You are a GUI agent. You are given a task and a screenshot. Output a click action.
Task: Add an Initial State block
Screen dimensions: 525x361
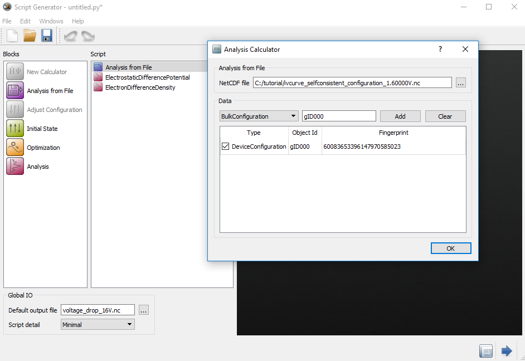coord(15,129)
